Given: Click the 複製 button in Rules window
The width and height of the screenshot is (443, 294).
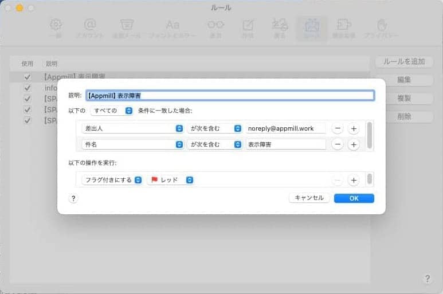Looking at the screenshot, I should 404,98.
